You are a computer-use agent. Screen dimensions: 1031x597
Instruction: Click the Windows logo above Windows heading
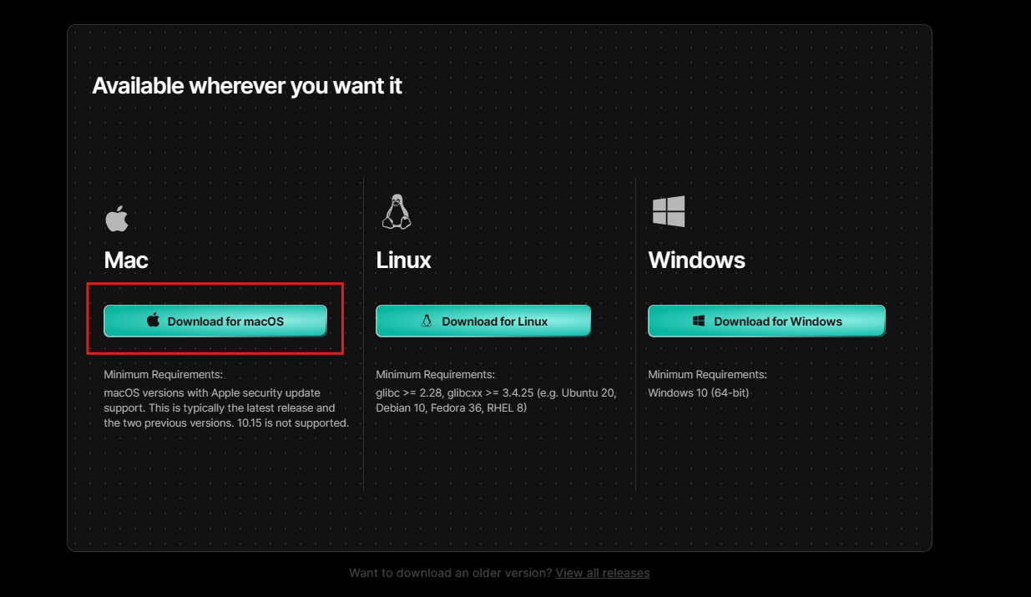point(669,212)
